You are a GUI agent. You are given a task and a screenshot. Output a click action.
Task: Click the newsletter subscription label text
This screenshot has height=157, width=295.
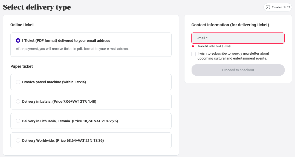click(233, 56)
